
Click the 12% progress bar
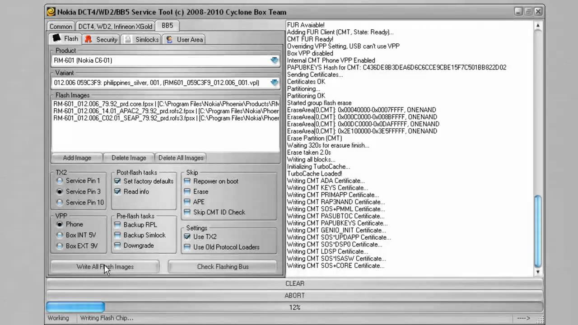(x=294, y=307)
